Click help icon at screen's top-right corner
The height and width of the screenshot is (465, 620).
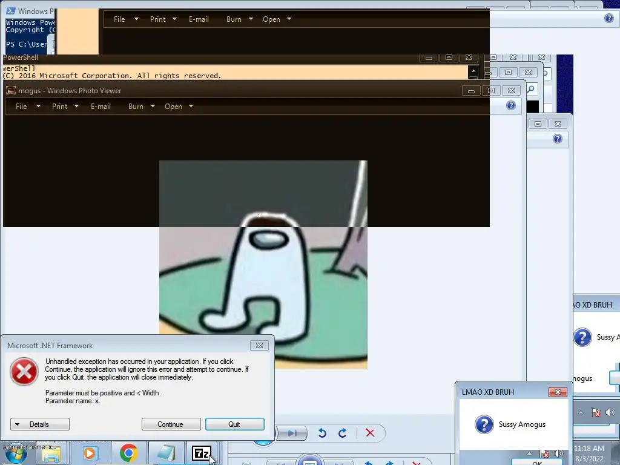(609, 18)
